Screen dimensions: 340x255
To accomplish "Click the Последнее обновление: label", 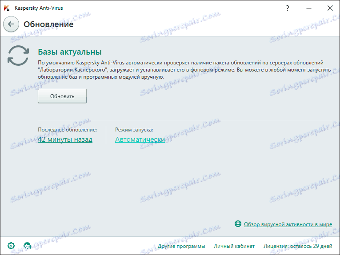I will pyautogui.click(x=67, y=130).
